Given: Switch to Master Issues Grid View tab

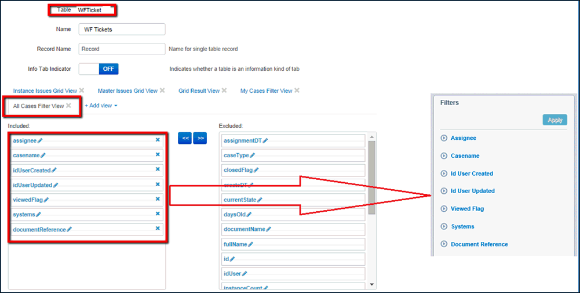Looking at the screenshot, I should (127, 91).
